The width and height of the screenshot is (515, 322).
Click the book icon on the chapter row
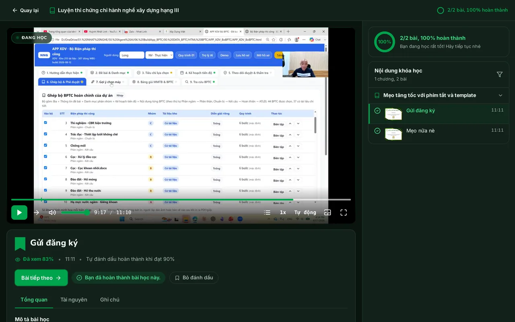[377, 96]
